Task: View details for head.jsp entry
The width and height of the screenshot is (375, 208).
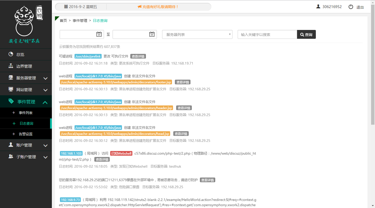Action: (x=181, y=134)
